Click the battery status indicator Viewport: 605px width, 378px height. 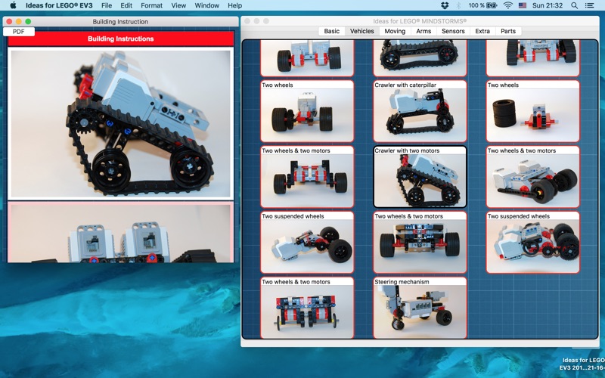[482, 5]
